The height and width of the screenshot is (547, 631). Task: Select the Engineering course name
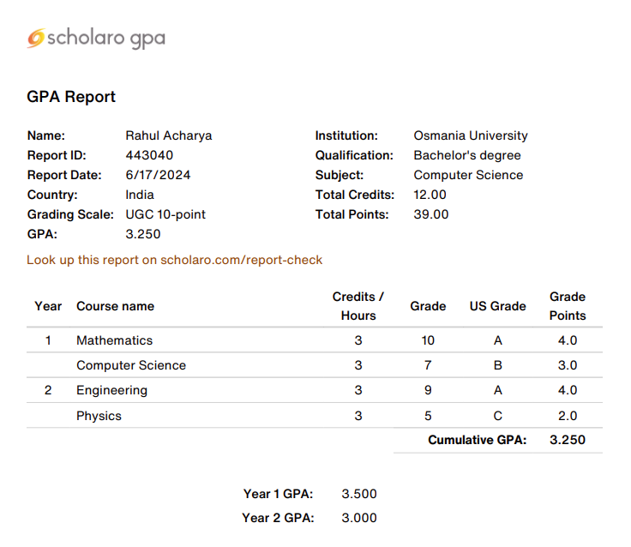point(111,390)
